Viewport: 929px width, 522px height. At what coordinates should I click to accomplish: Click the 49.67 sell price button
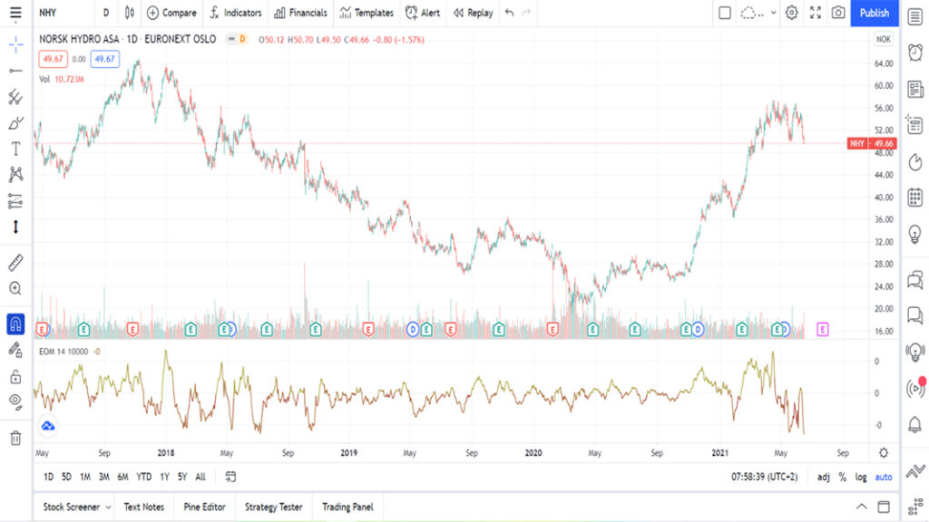[53, 59]
